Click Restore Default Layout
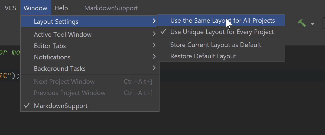The height and width of the screenshot is (135, 325). (203, 56)
